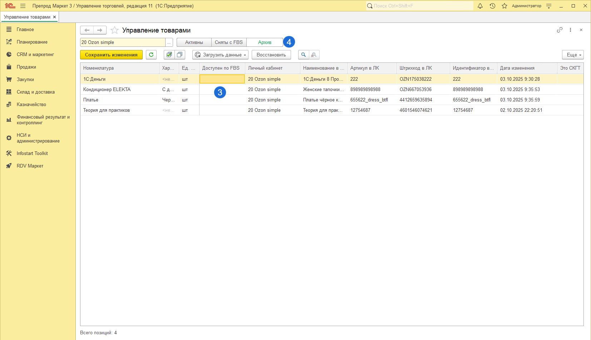591x340 pixels.
Task: Select the Архив filter
Action: click(265, 42)
